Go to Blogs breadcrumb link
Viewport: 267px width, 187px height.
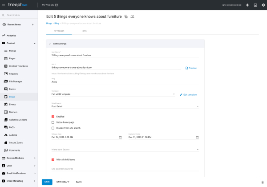click(x=49, y=23)
